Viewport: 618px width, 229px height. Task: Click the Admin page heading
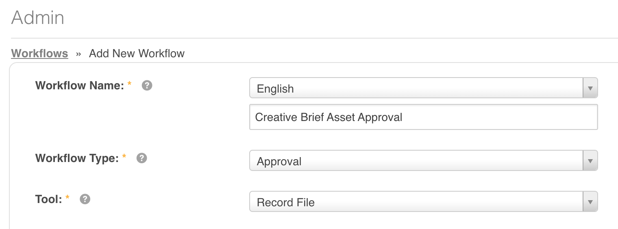[x=38, y=18]
